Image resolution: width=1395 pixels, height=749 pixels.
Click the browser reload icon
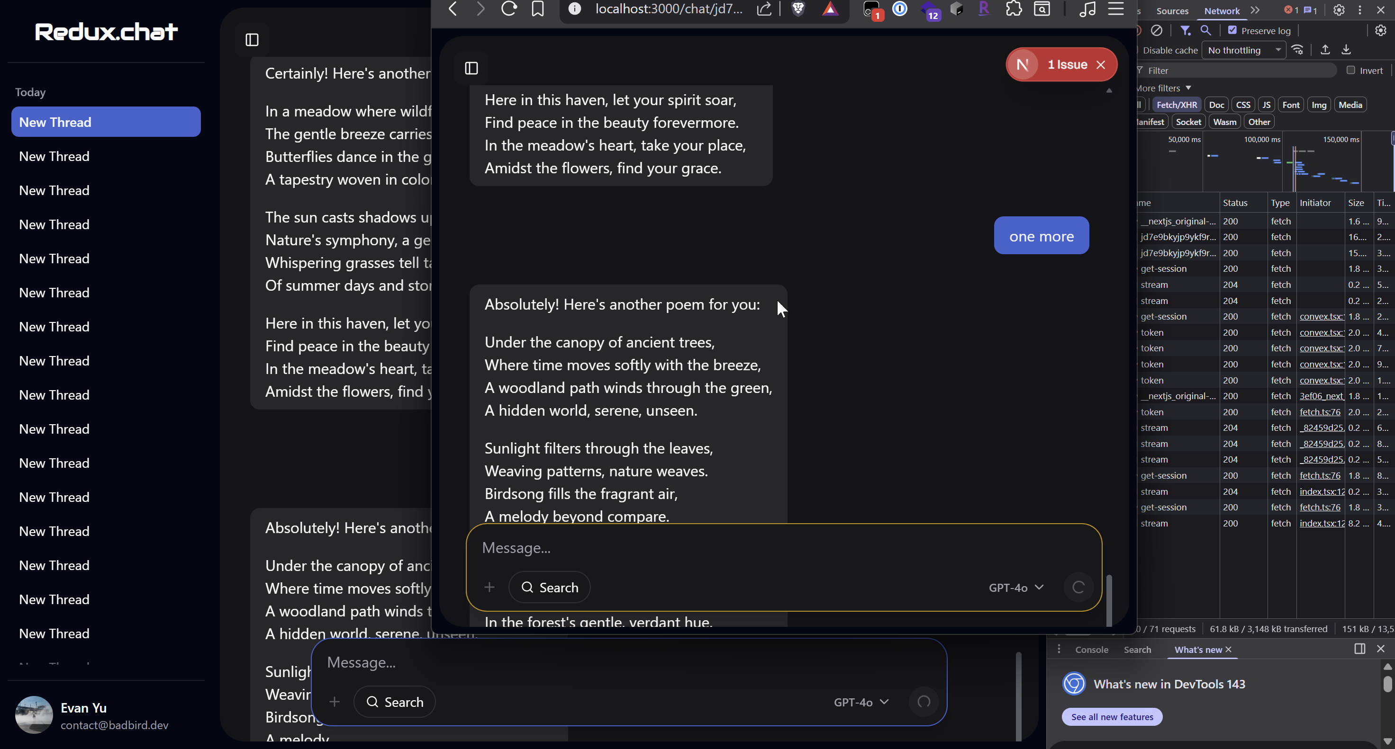pos(508,9)
